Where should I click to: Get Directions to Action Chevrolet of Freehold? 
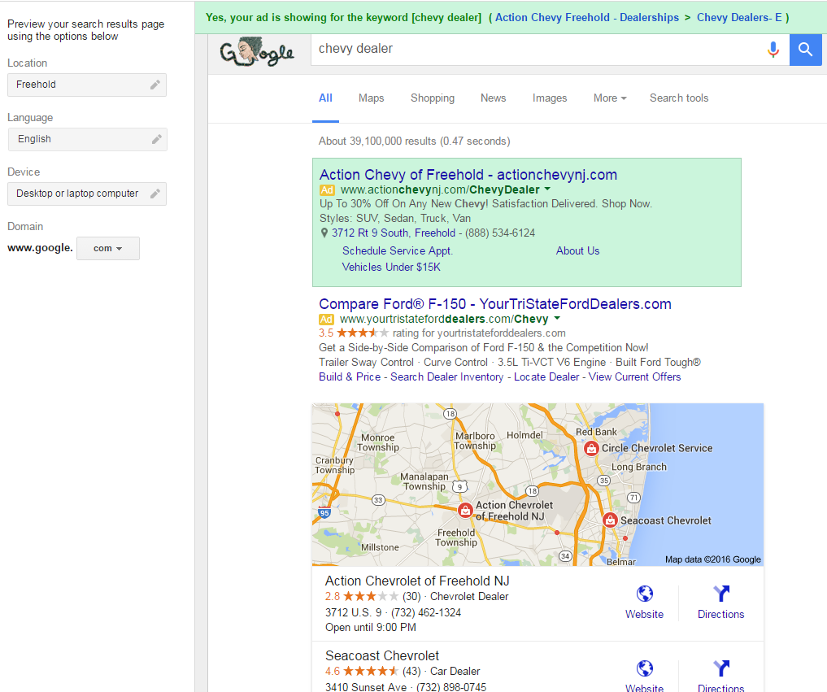[720, 602]
